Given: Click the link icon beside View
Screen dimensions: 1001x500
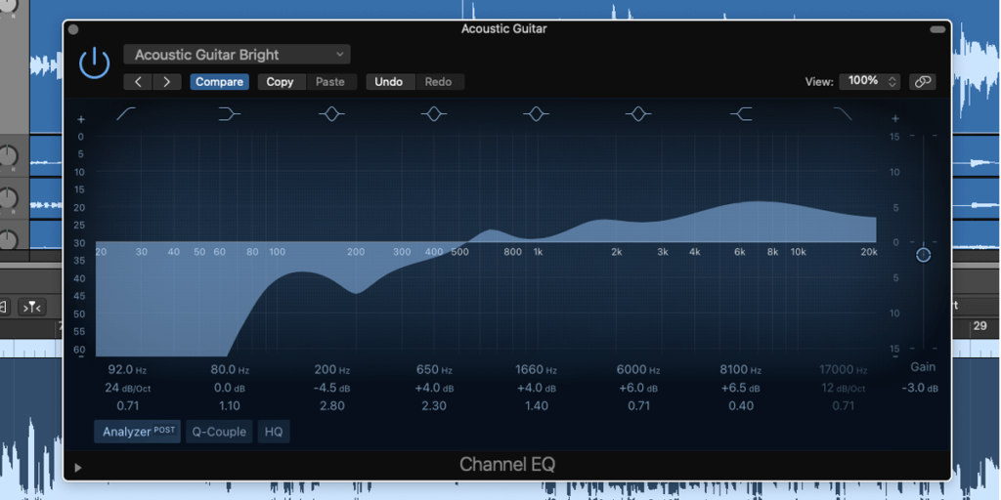Looking at the screenshot, I should [923, 81].
